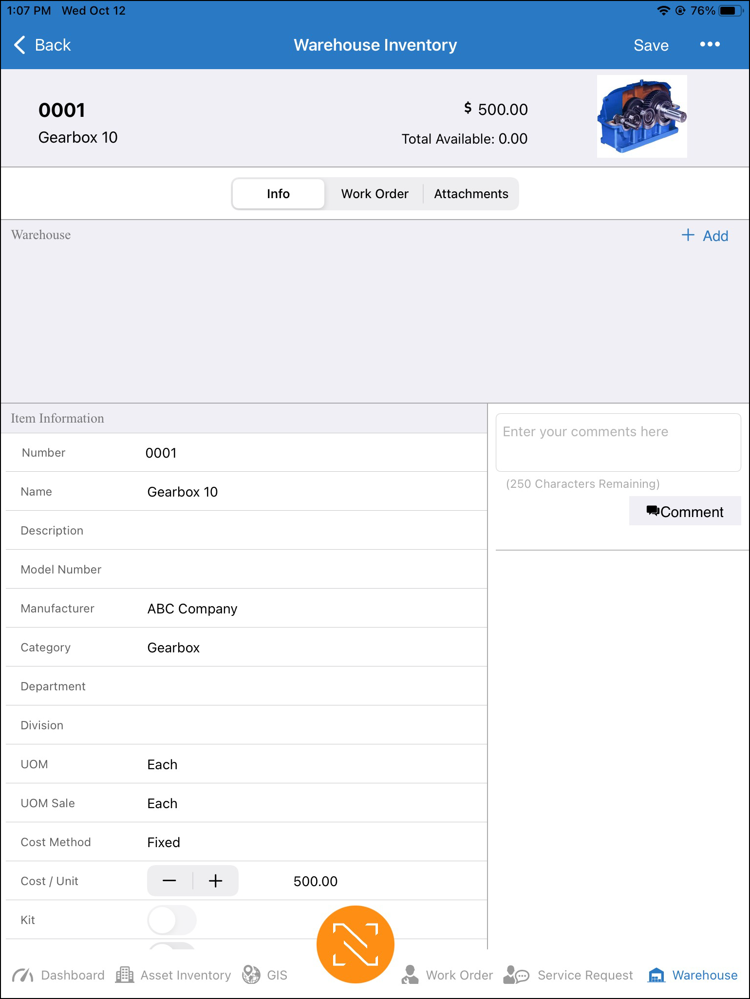Viewport: 750px width, 999px height.
Task: Tap Total Available: 0.00 text
Action: point(464,139)
